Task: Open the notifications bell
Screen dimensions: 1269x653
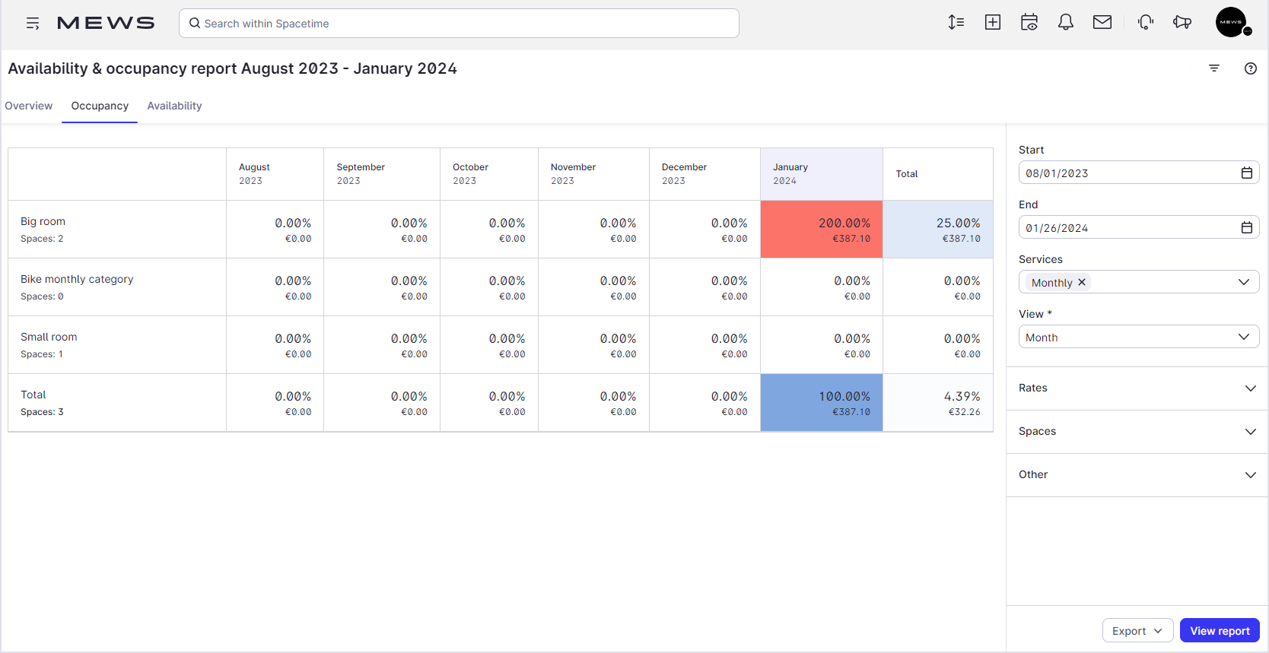Action: click(1066, 23)
